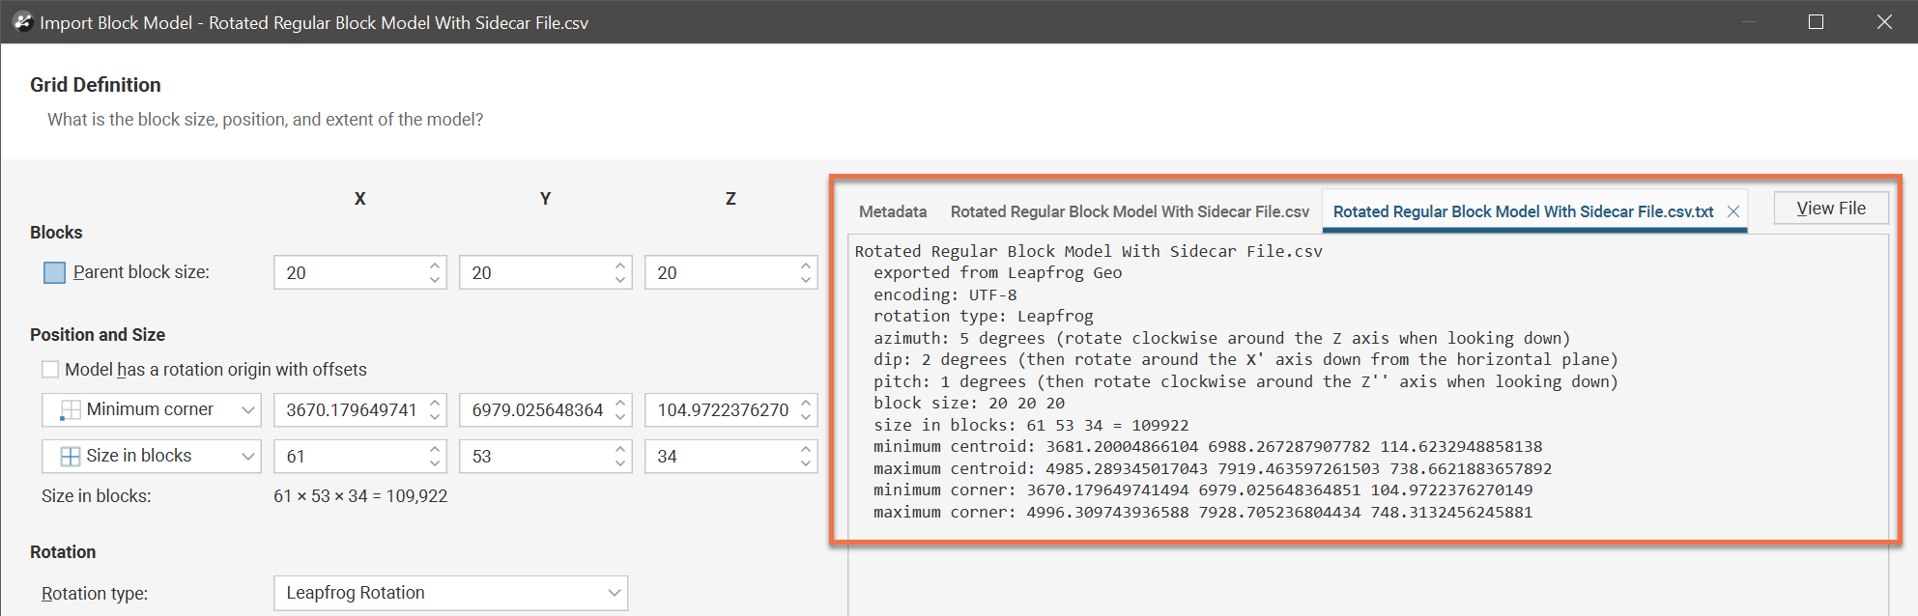
Task: Select the Sidecar File.csv tab
Action: 1129,211
